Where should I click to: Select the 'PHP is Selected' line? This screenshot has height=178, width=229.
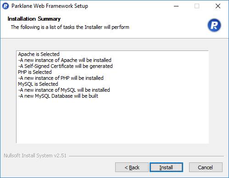pyautogui.click(x=35, y=72)
